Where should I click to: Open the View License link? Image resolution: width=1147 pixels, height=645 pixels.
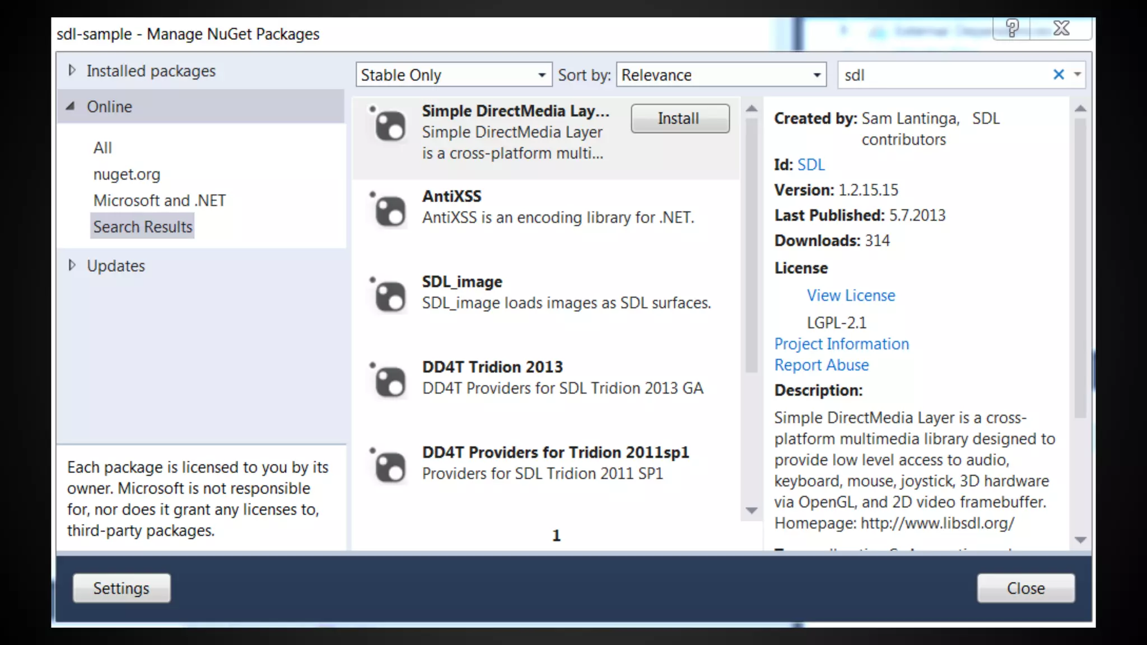[850, 295]
